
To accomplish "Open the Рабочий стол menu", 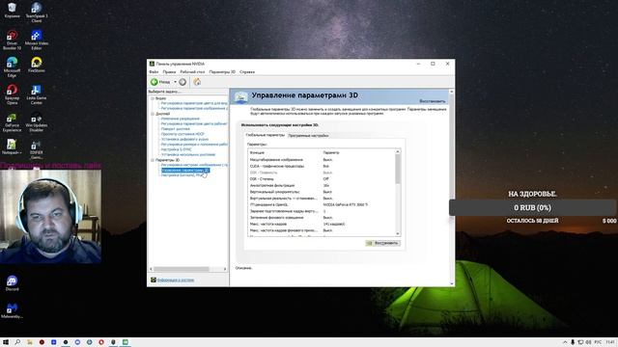I will point(192,72).
